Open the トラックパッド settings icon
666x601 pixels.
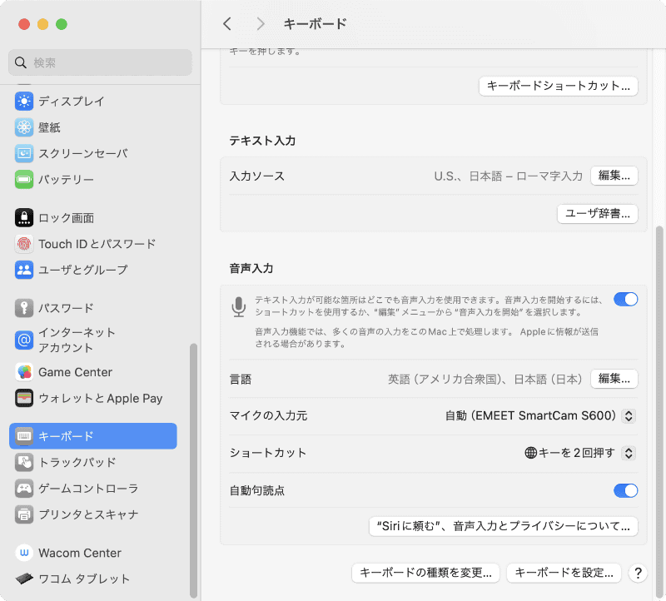tap(27, 463)
